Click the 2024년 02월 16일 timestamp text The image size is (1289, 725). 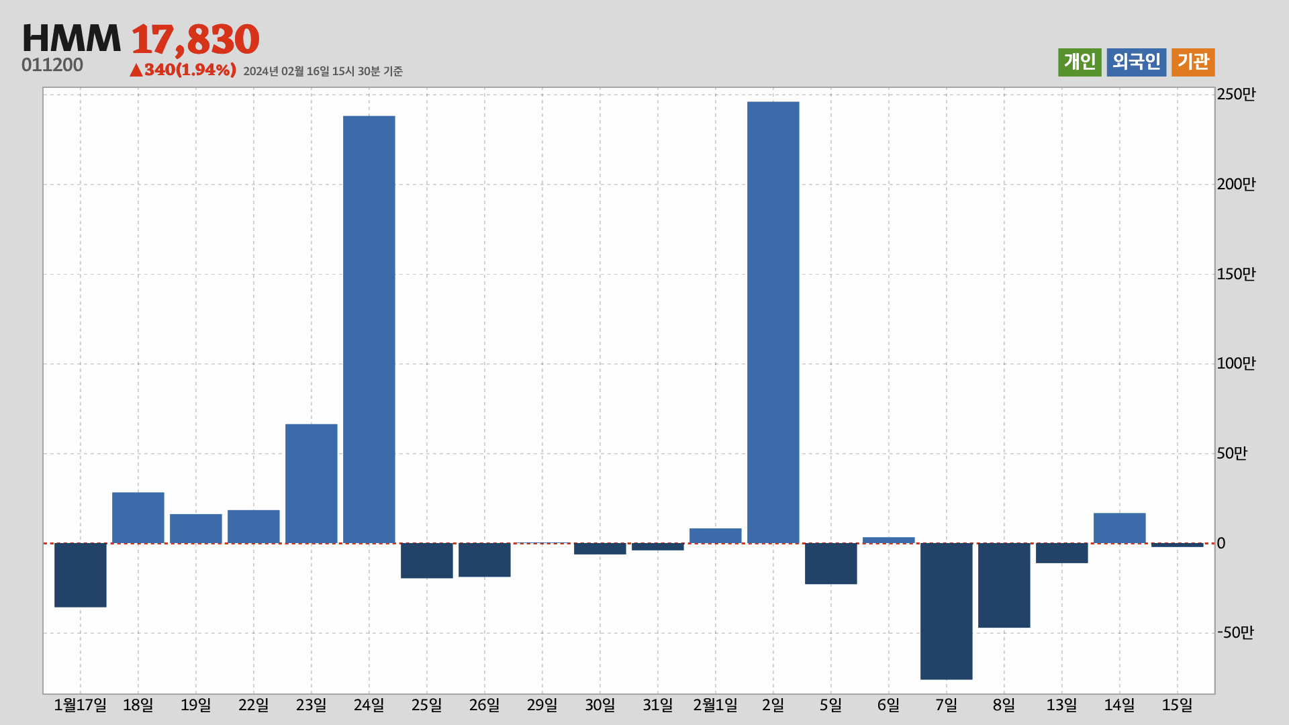tap(323, 71)
